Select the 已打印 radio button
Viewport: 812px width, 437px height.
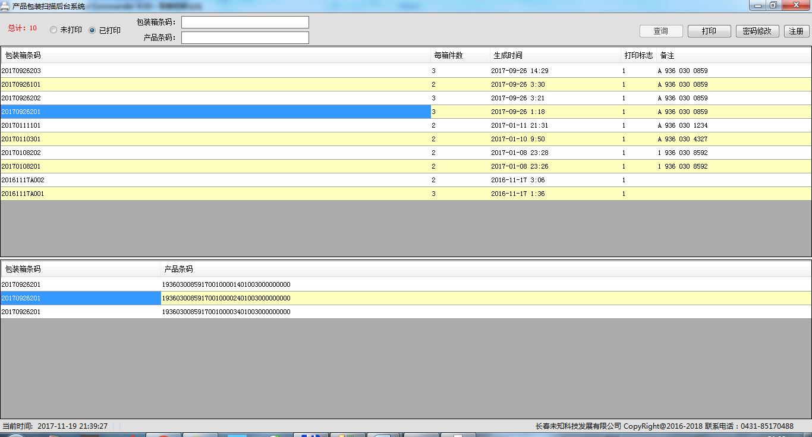(x=92, y=30)
